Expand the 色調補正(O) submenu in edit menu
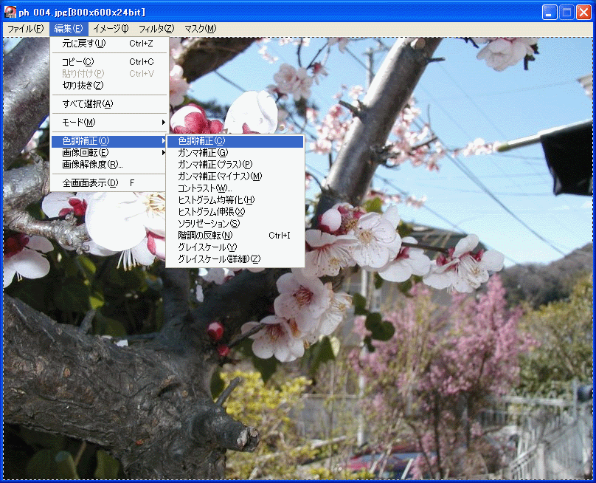596x483 pixels. (109, 141)
